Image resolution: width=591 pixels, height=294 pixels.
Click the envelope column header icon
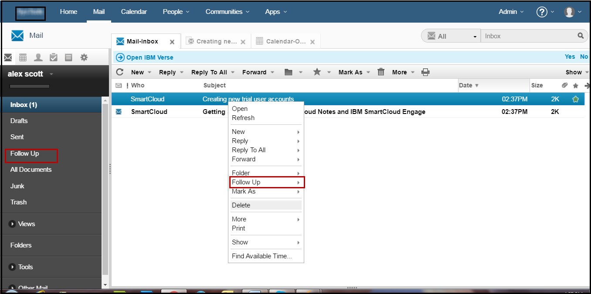point(119,85)
